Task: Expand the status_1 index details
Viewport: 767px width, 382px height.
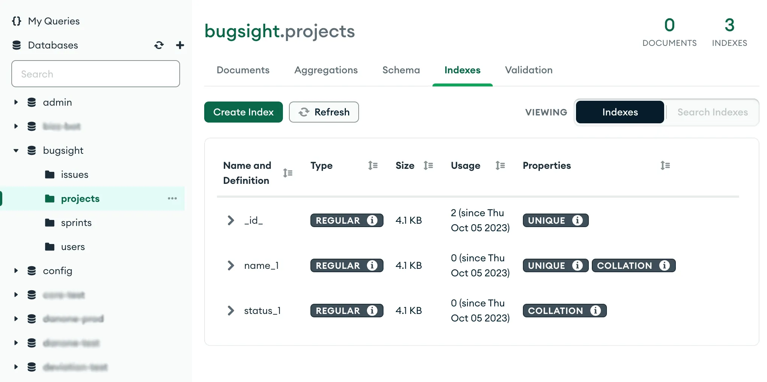Action: [231, 311]
